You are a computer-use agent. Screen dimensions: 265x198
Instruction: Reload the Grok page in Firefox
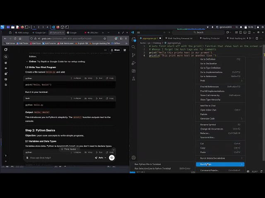[x=15, y=38]
